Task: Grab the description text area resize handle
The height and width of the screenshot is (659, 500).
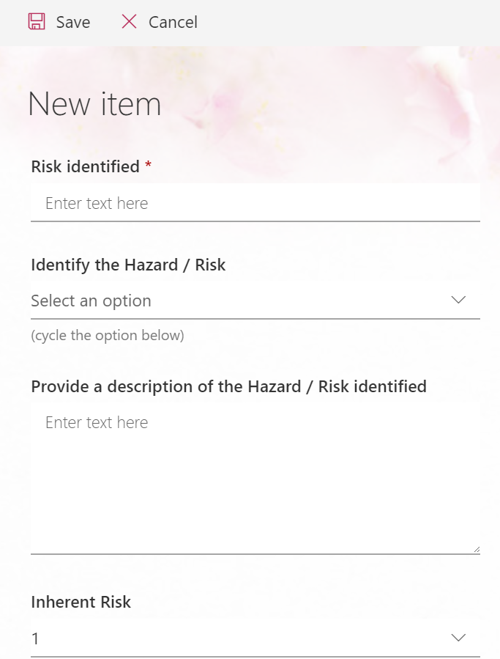Action: 477,549
